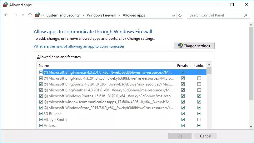Uncheck Private checkbox for 3D Builder
This screenshot has width=254, height=143.
(x=183, y=114)
